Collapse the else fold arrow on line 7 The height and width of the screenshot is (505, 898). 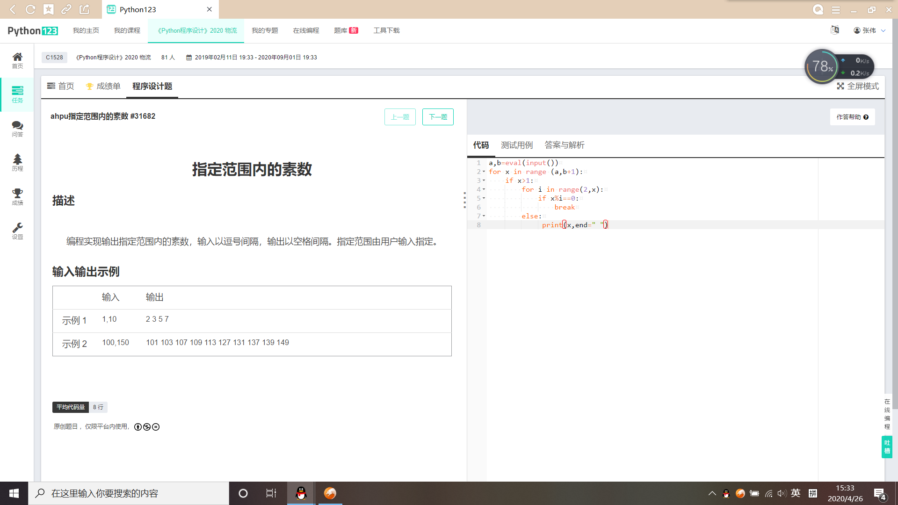click(x=484, y=216)
